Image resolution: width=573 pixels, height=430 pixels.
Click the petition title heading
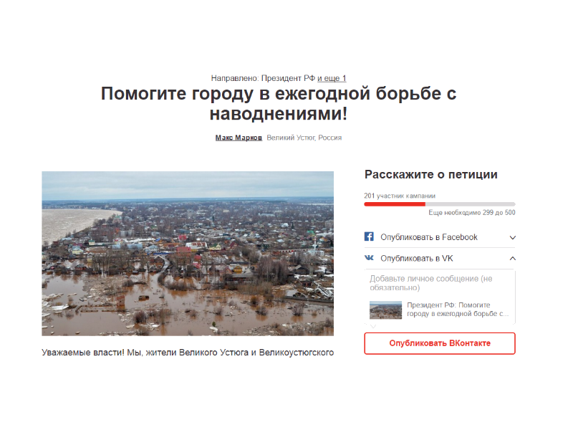point(279,104)
